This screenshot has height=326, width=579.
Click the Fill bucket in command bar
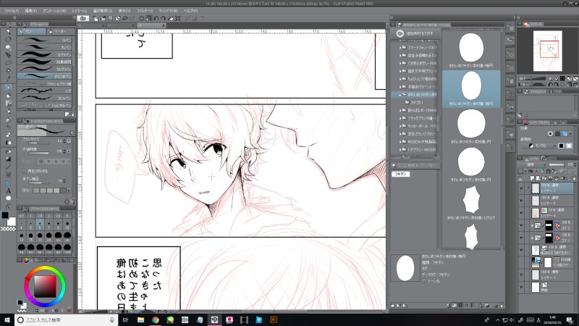point(171,18)
